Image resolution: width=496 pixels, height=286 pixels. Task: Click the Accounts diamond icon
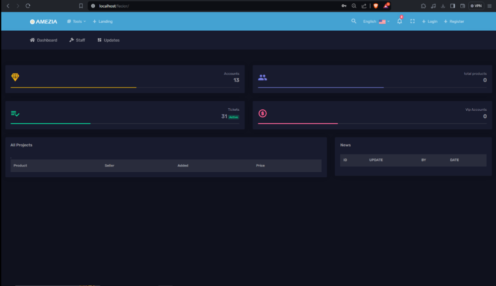15,77
